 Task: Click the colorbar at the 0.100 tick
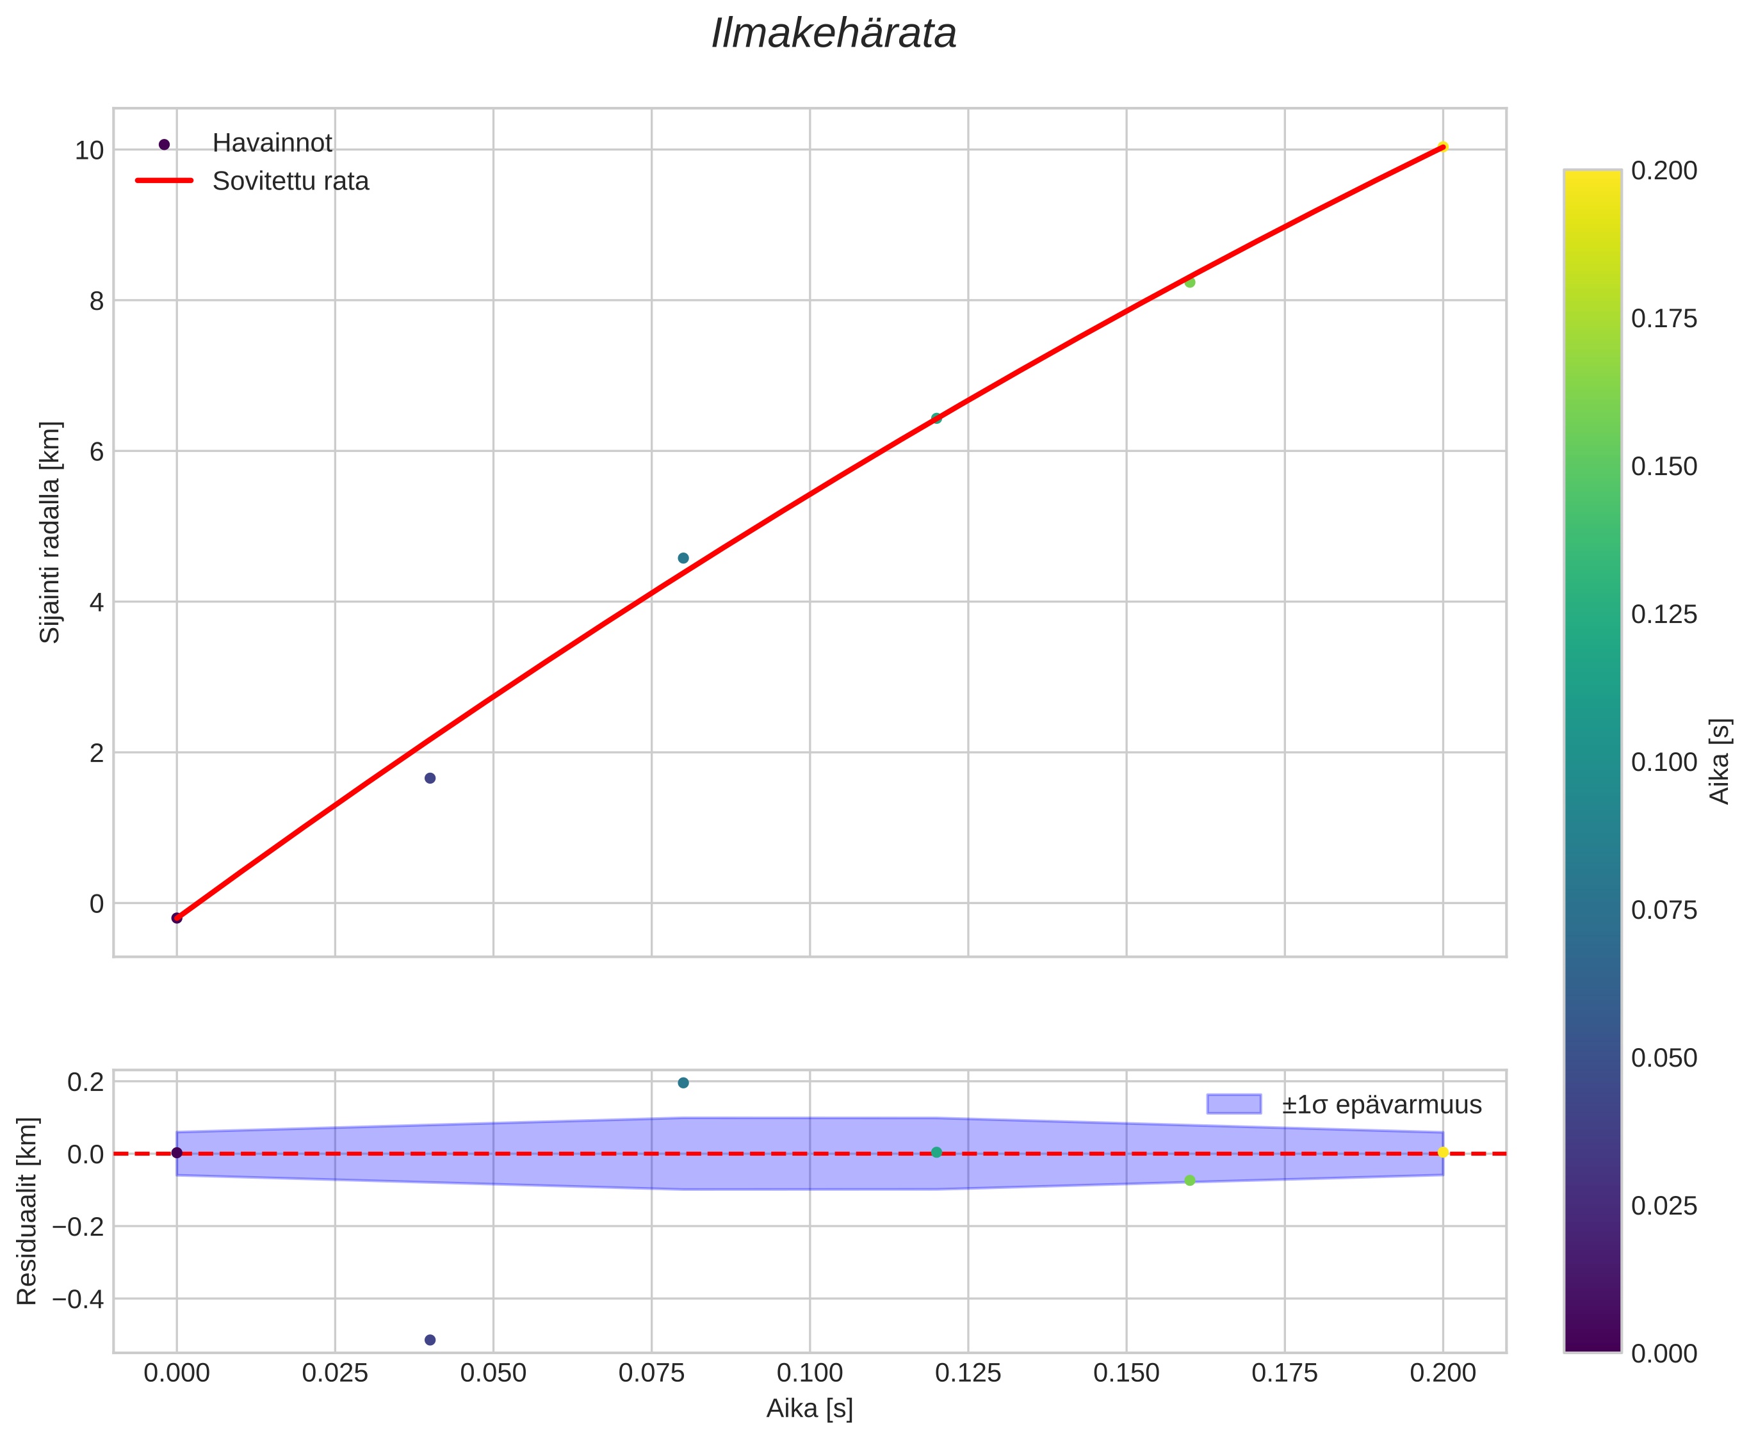[1591, 762]
